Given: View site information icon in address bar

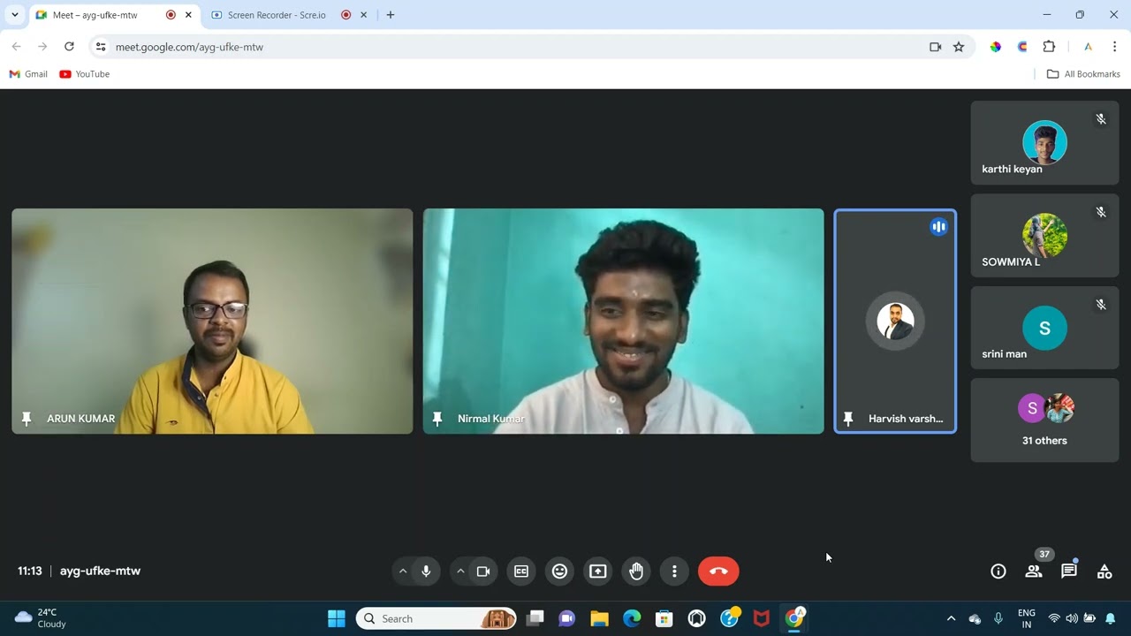Looking at the screenshot, I should click(101, 47).
